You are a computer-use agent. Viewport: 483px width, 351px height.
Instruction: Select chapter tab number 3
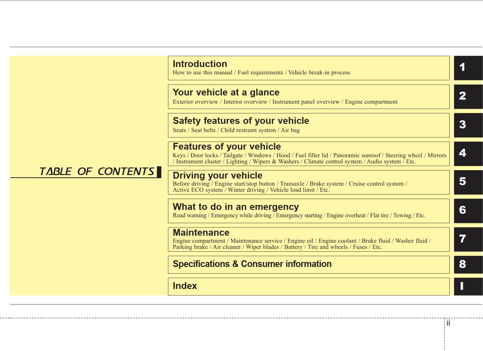(468, 125)
